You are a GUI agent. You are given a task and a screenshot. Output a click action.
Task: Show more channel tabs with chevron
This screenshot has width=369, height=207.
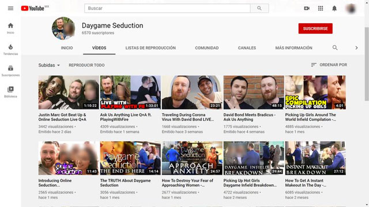click(x=356, y=48)
